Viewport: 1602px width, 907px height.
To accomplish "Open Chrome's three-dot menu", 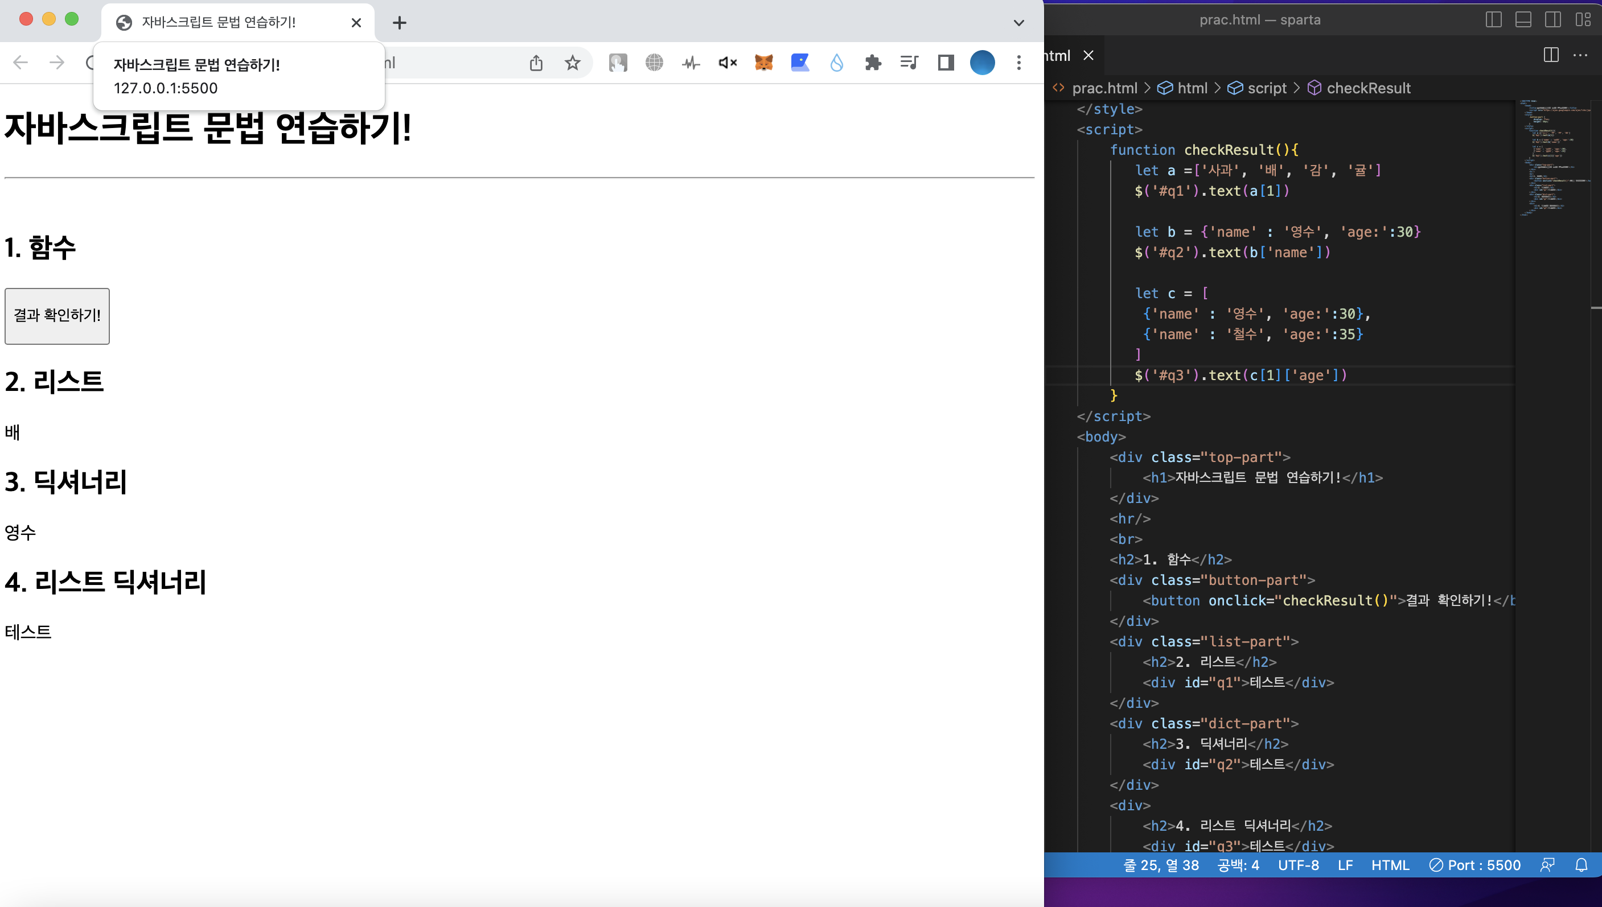I will [1019, 63].
